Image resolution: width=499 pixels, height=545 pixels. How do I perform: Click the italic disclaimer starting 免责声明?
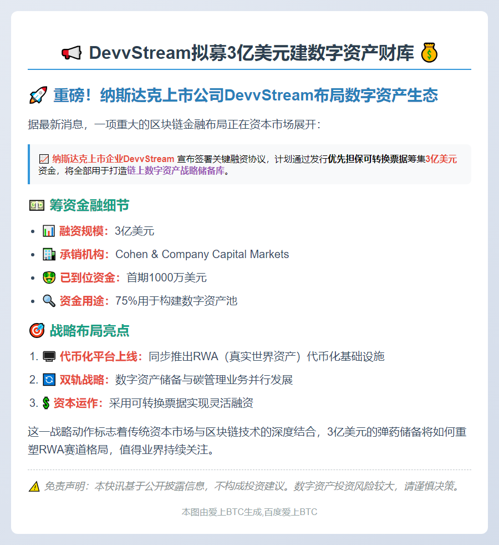pos(252,486)
